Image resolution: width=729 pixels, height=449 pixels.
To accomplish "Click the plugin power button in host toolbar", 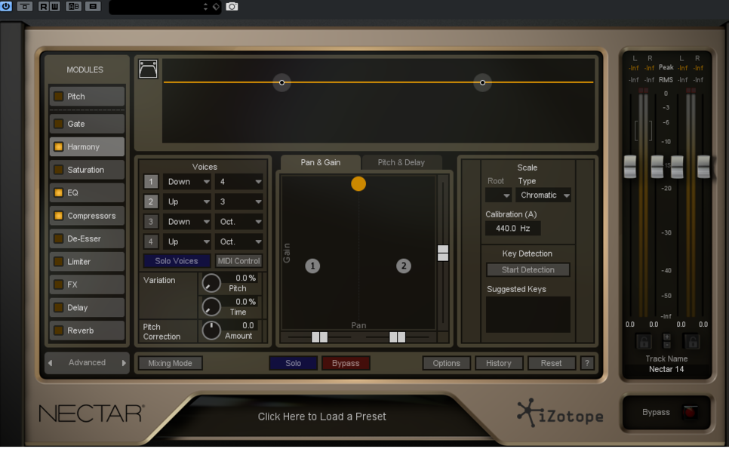I will (x=6, y=6).
